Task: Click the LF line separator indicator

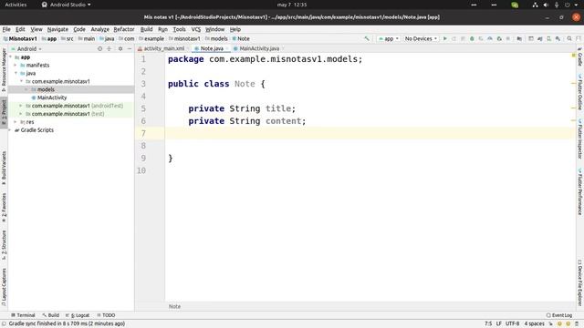Action: coord(499,324)
